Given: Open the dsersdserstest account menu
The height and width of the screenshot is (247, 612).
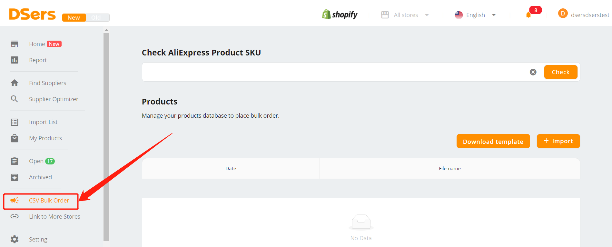Looking at the screenshot, I should (x=584, y=14).
